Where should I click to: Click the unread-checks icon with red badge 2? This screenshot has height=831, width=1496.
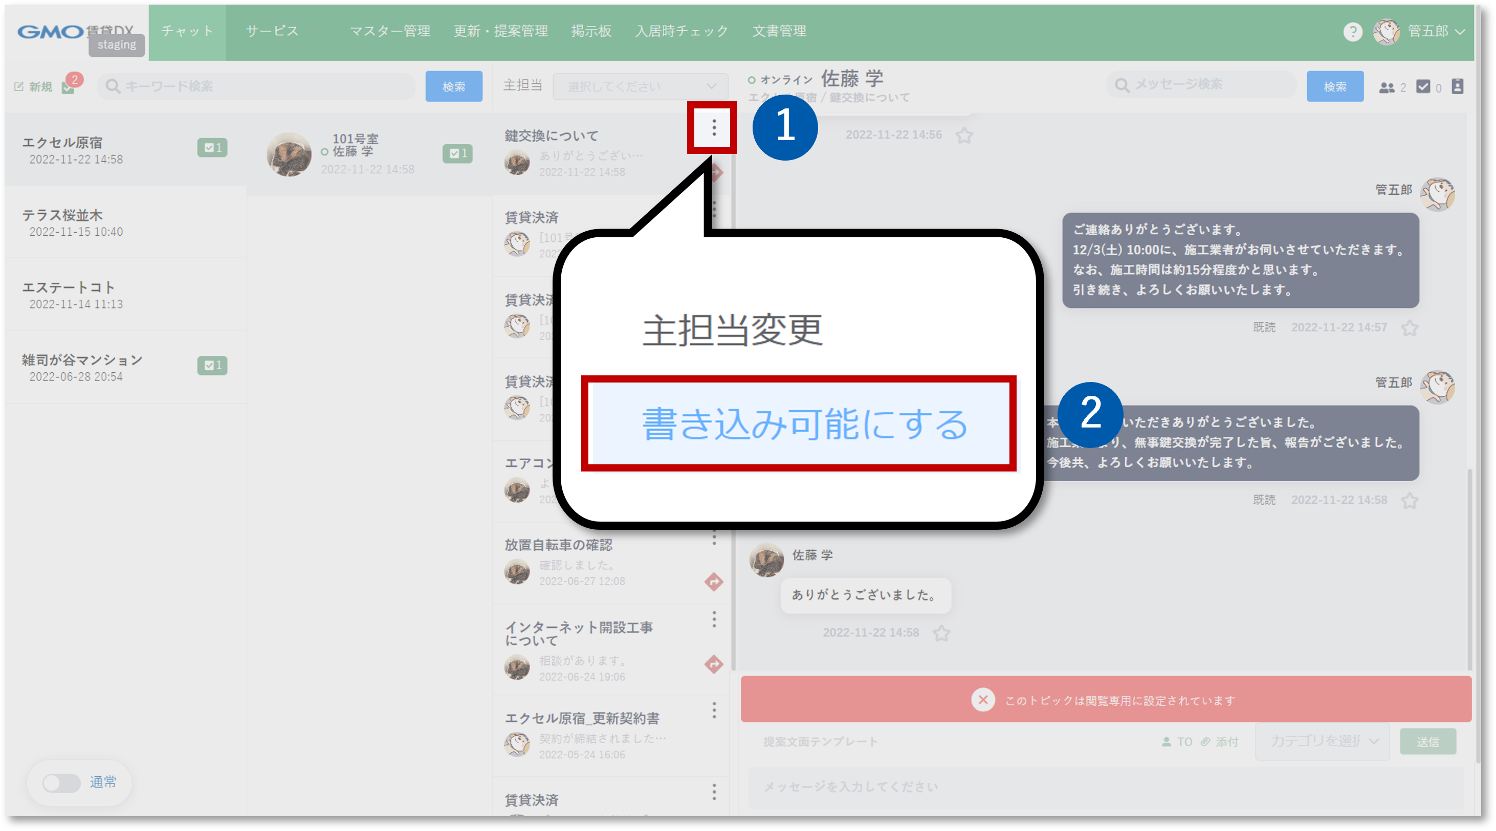coord(69,86)
